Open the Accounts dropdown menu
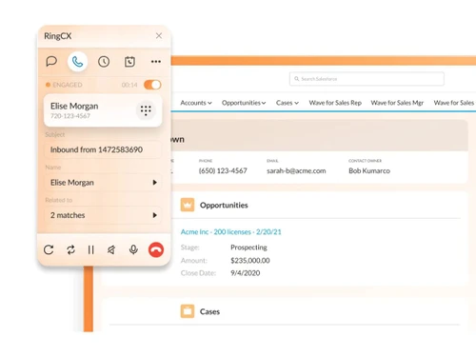Image resolution: width=476 pixels, height=357 pixels. point(196,103)
